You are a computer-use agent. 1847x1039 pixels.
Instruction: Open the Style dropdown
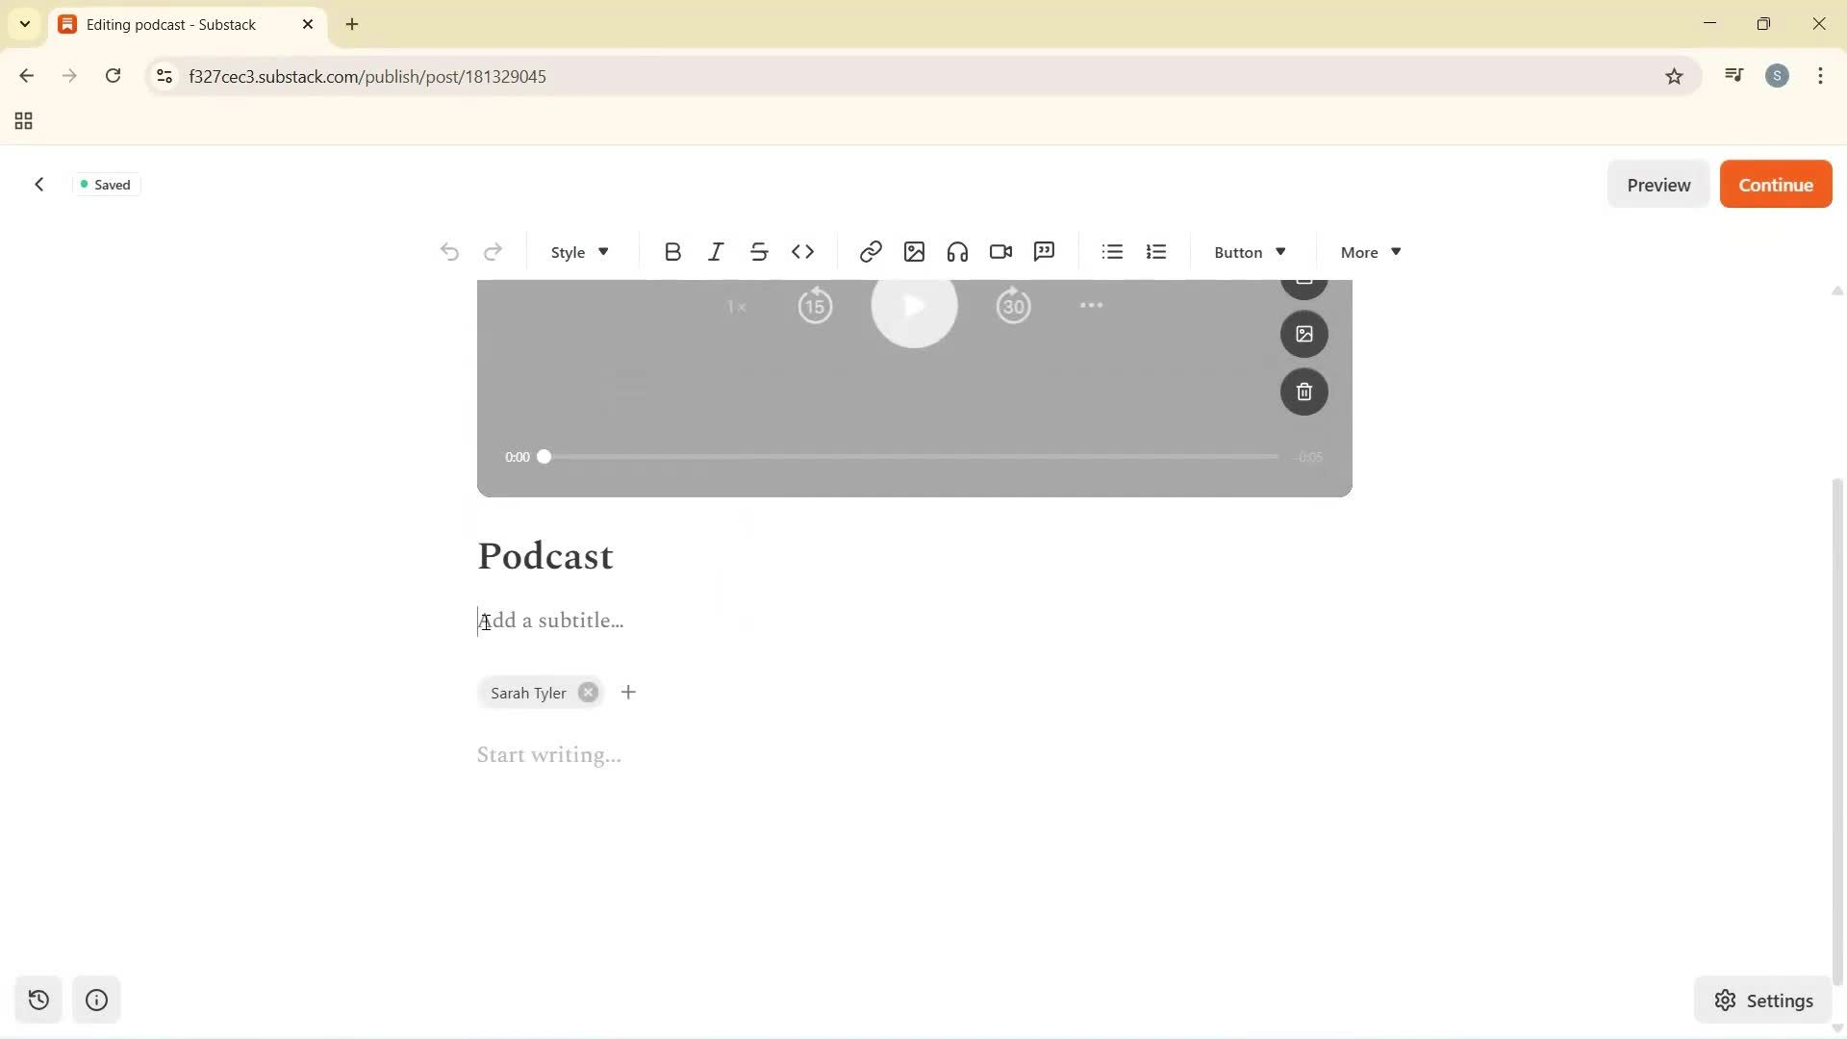point(578,251)
